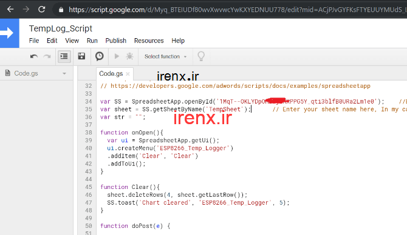
Task: Click line number 45 in the gutter
Action: tap(89, 187)
